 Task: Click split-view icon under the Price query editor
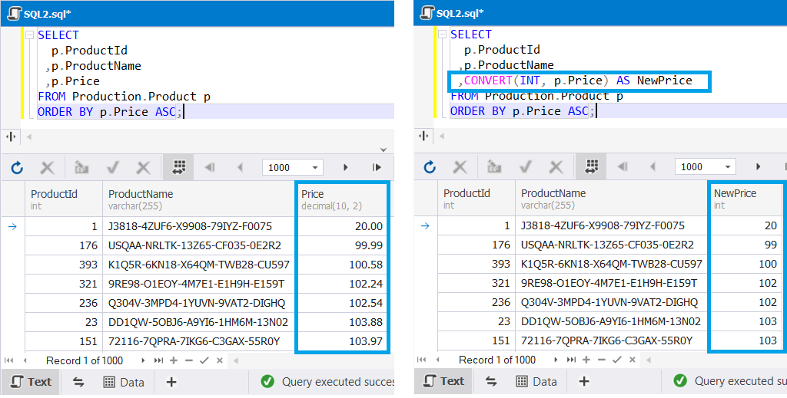click(x=11, y=137)
